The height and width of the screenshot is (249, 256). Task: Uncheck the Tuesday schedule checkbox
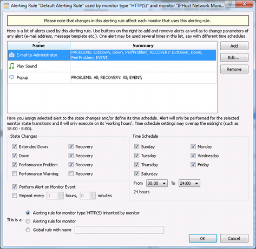tap(136, 156)
